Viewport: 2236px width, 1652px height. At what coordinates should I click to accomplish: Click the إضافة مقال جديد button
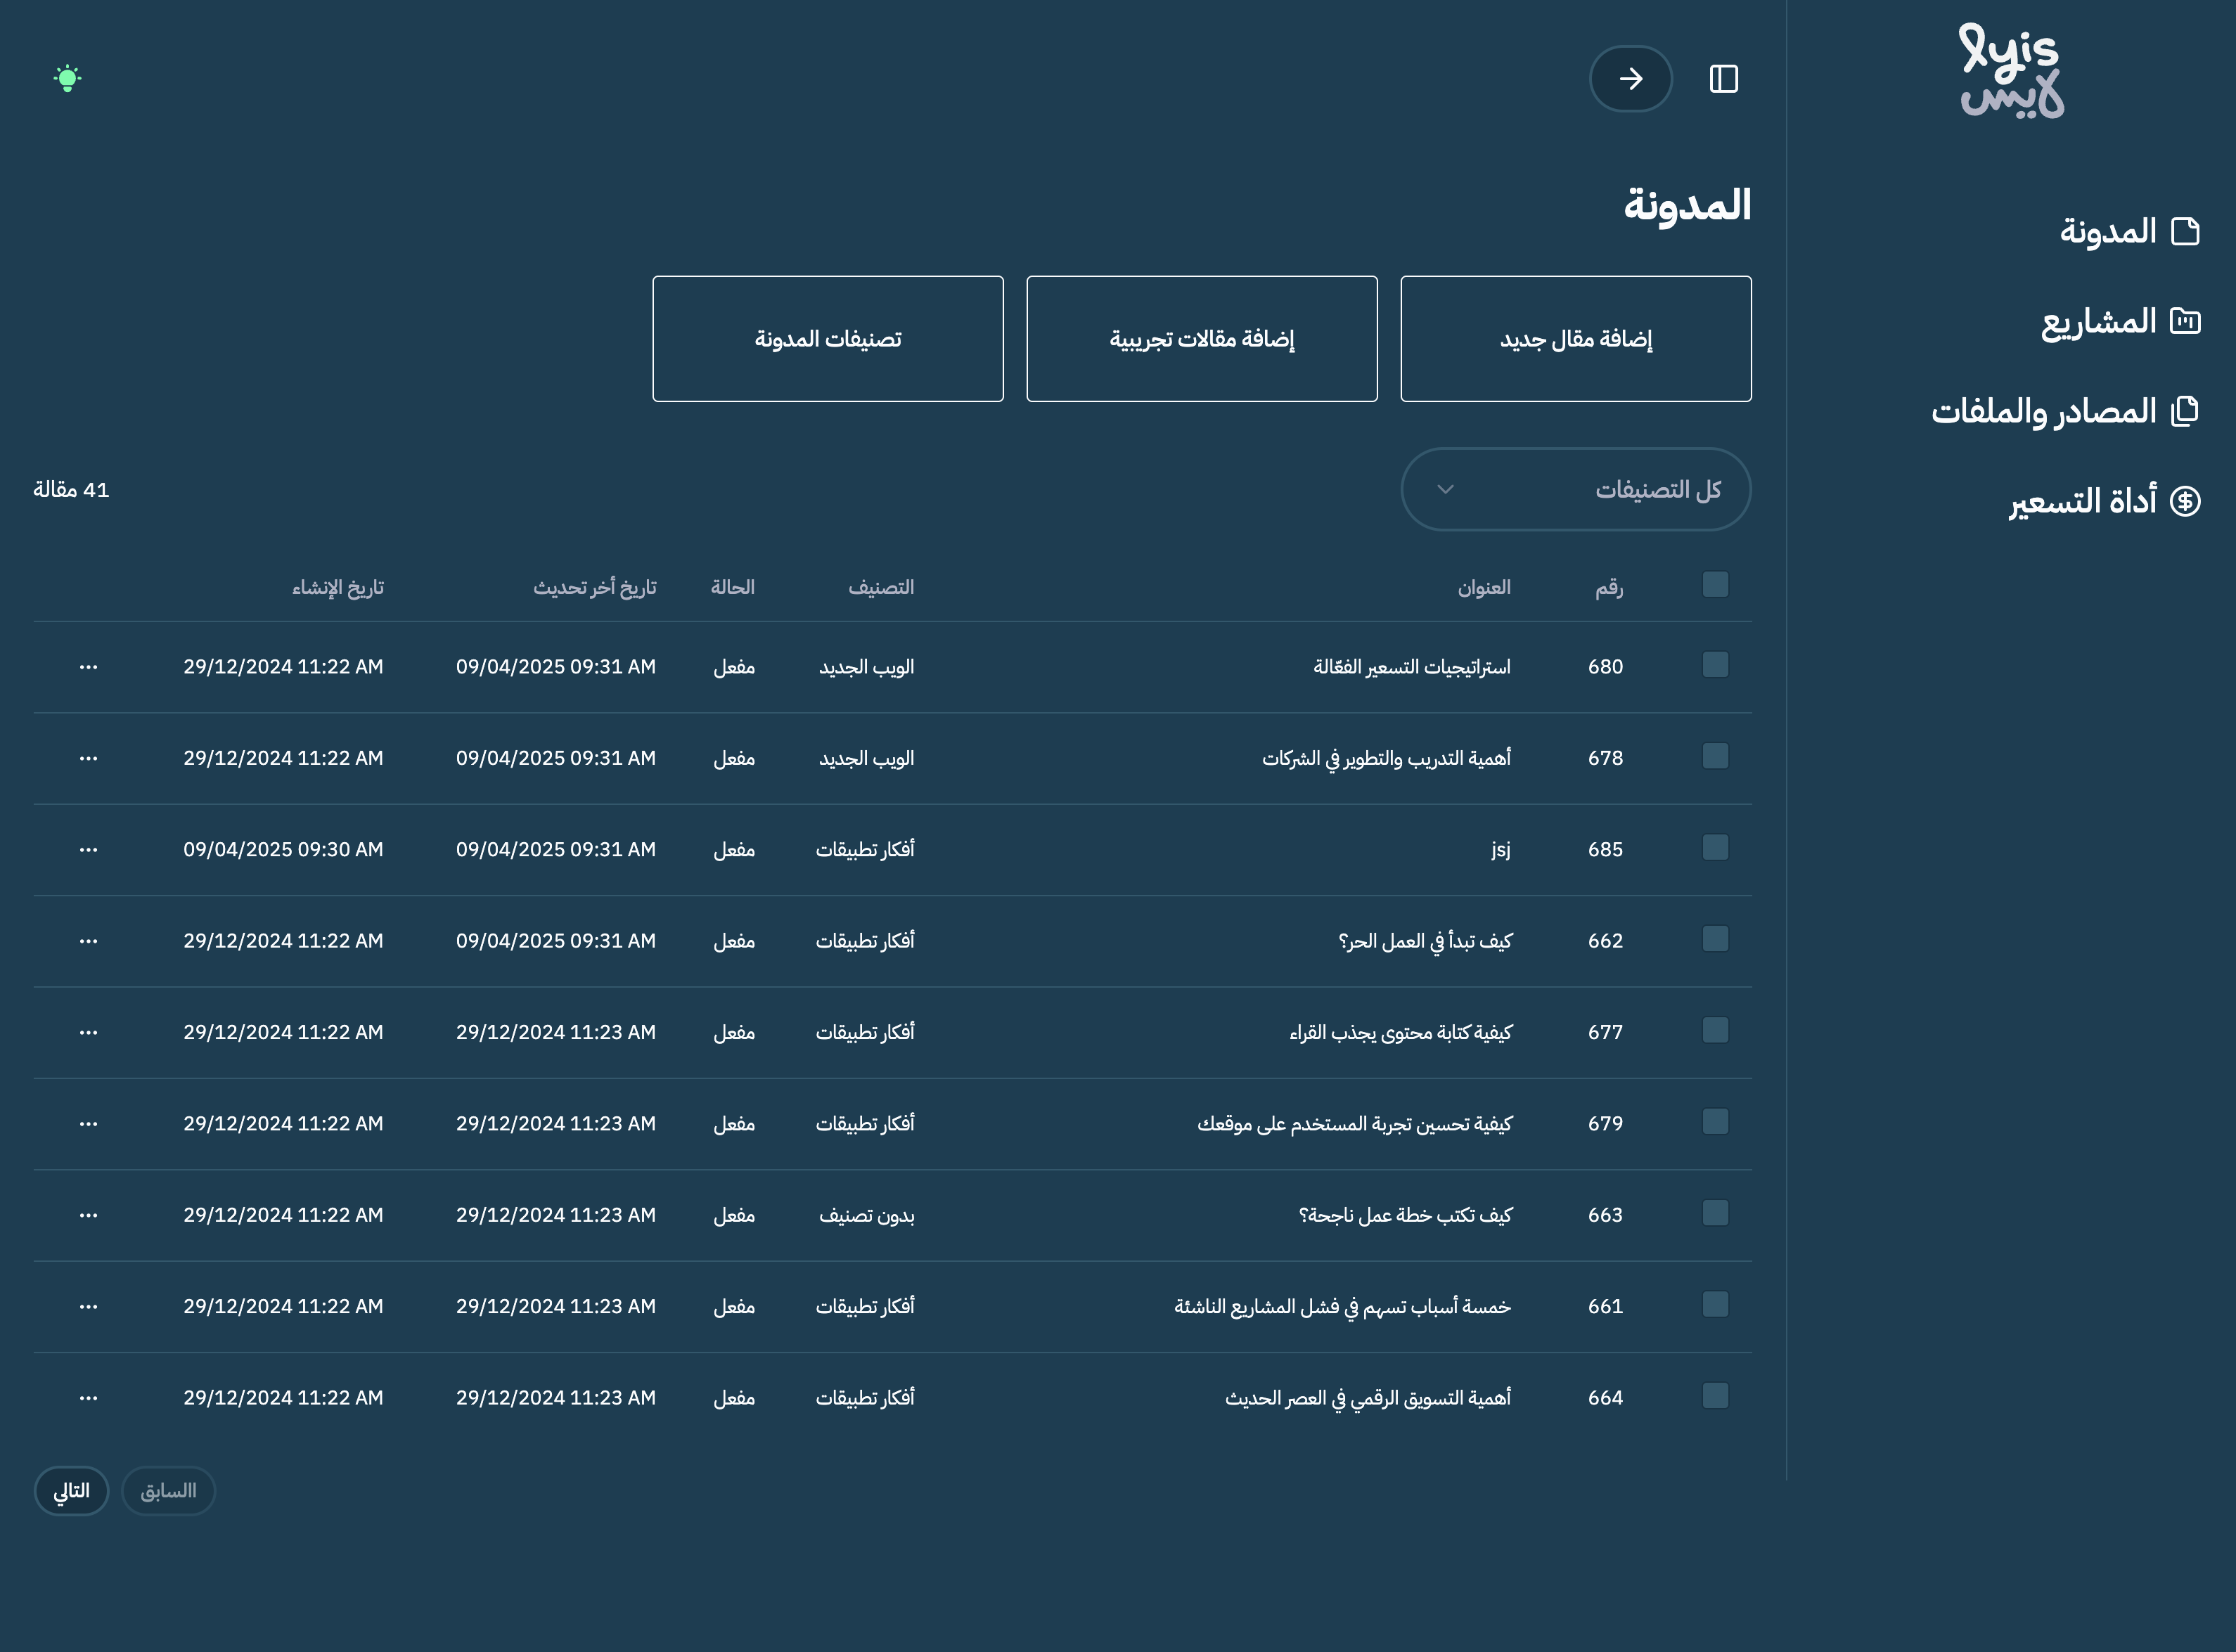click(1575, 338)
